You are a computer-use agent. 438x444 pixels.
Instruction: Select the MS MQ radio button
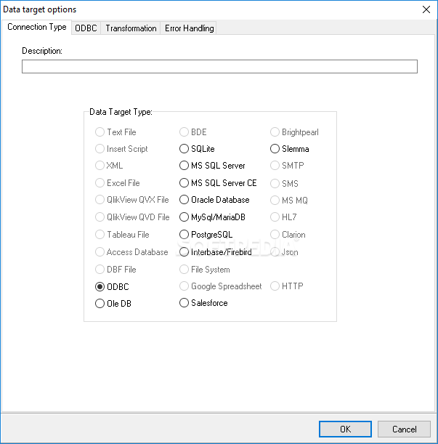point(275,200)
